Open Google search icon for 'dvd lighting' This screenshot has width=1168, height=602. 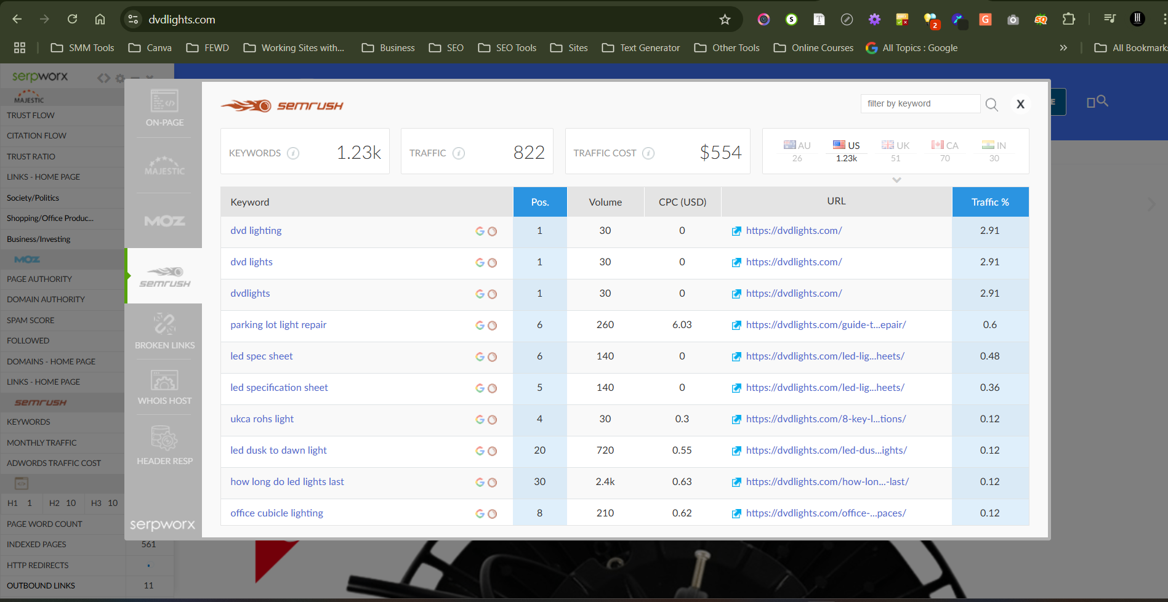pos(480,231)
